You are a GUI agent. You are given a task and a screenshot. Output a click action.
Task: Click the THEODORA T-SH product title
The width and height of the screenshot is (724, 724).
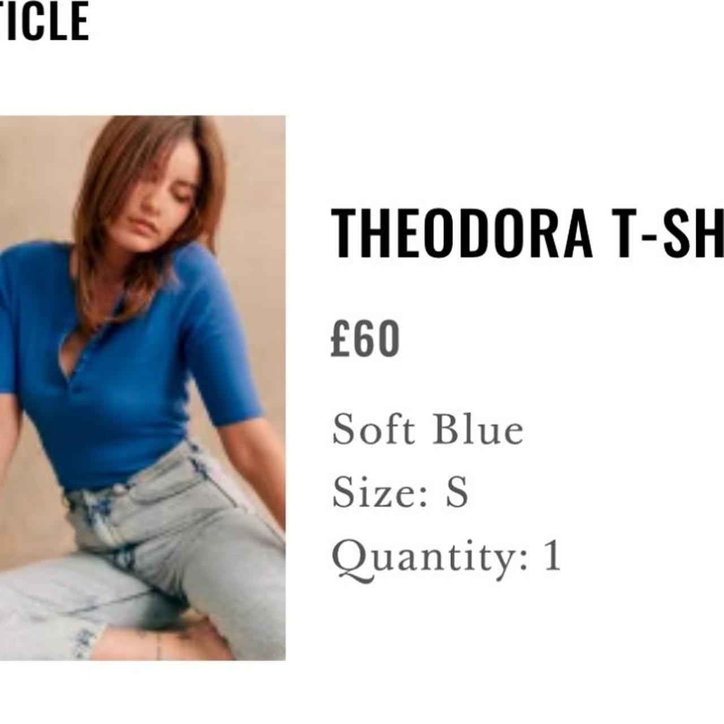[527, 234]
